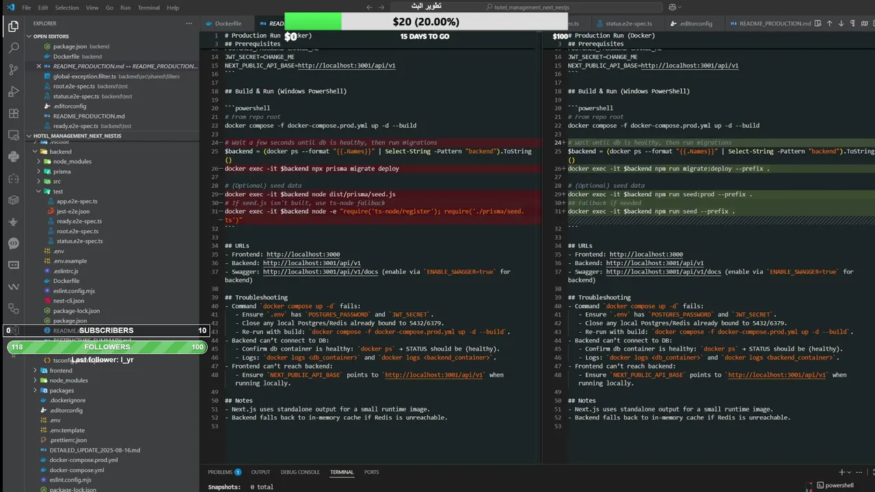Open localhost:3000 Frontend link in left pane
Screen dimensions: 875x492
tap(303, 254)
